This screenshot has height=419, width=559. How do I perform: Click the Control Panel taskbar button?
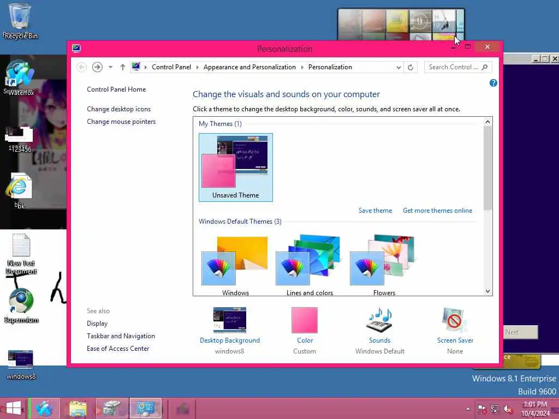[x=145, y=408]
